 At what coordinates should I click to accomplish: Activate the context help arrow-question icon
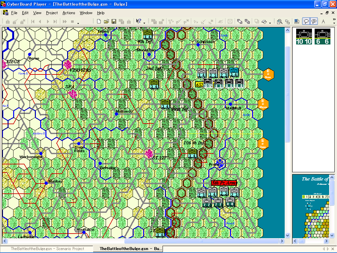pyautogui.click(x=139, y=21)
